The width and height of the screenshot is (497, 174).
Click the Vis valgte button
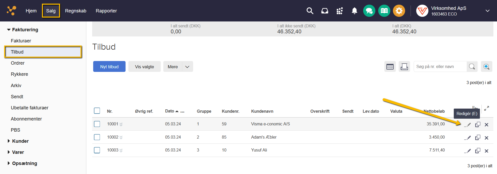tap(144, 67)
